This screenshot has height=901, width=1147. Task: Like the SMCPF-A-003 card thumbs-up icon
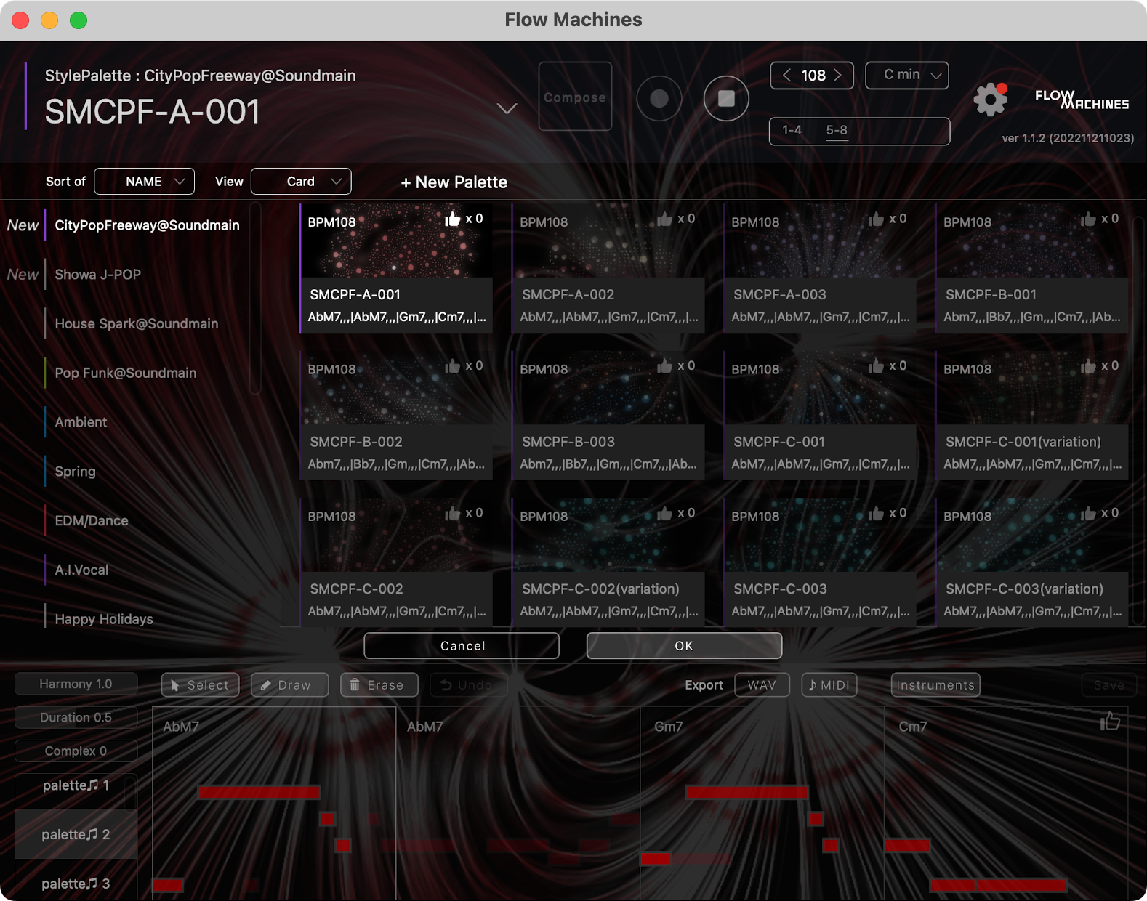(876, 219)
